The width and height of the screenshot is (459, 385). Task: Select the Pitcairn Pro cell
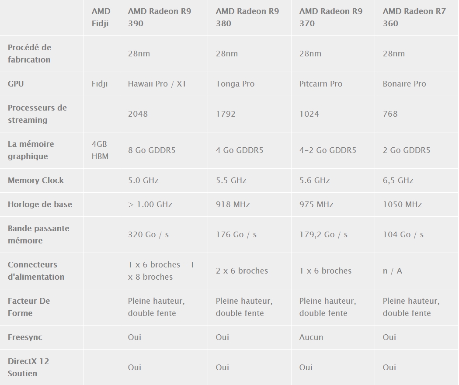pyautogui.click(x=320, y=83)
